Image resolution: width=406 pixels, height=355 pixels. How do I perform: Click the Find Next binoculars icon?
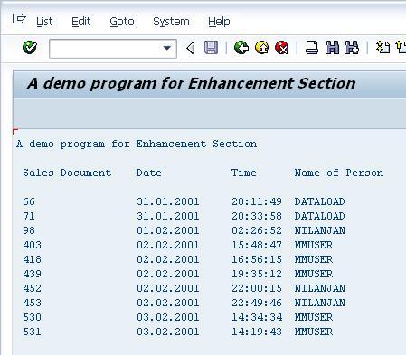click(x=352, y=48)
